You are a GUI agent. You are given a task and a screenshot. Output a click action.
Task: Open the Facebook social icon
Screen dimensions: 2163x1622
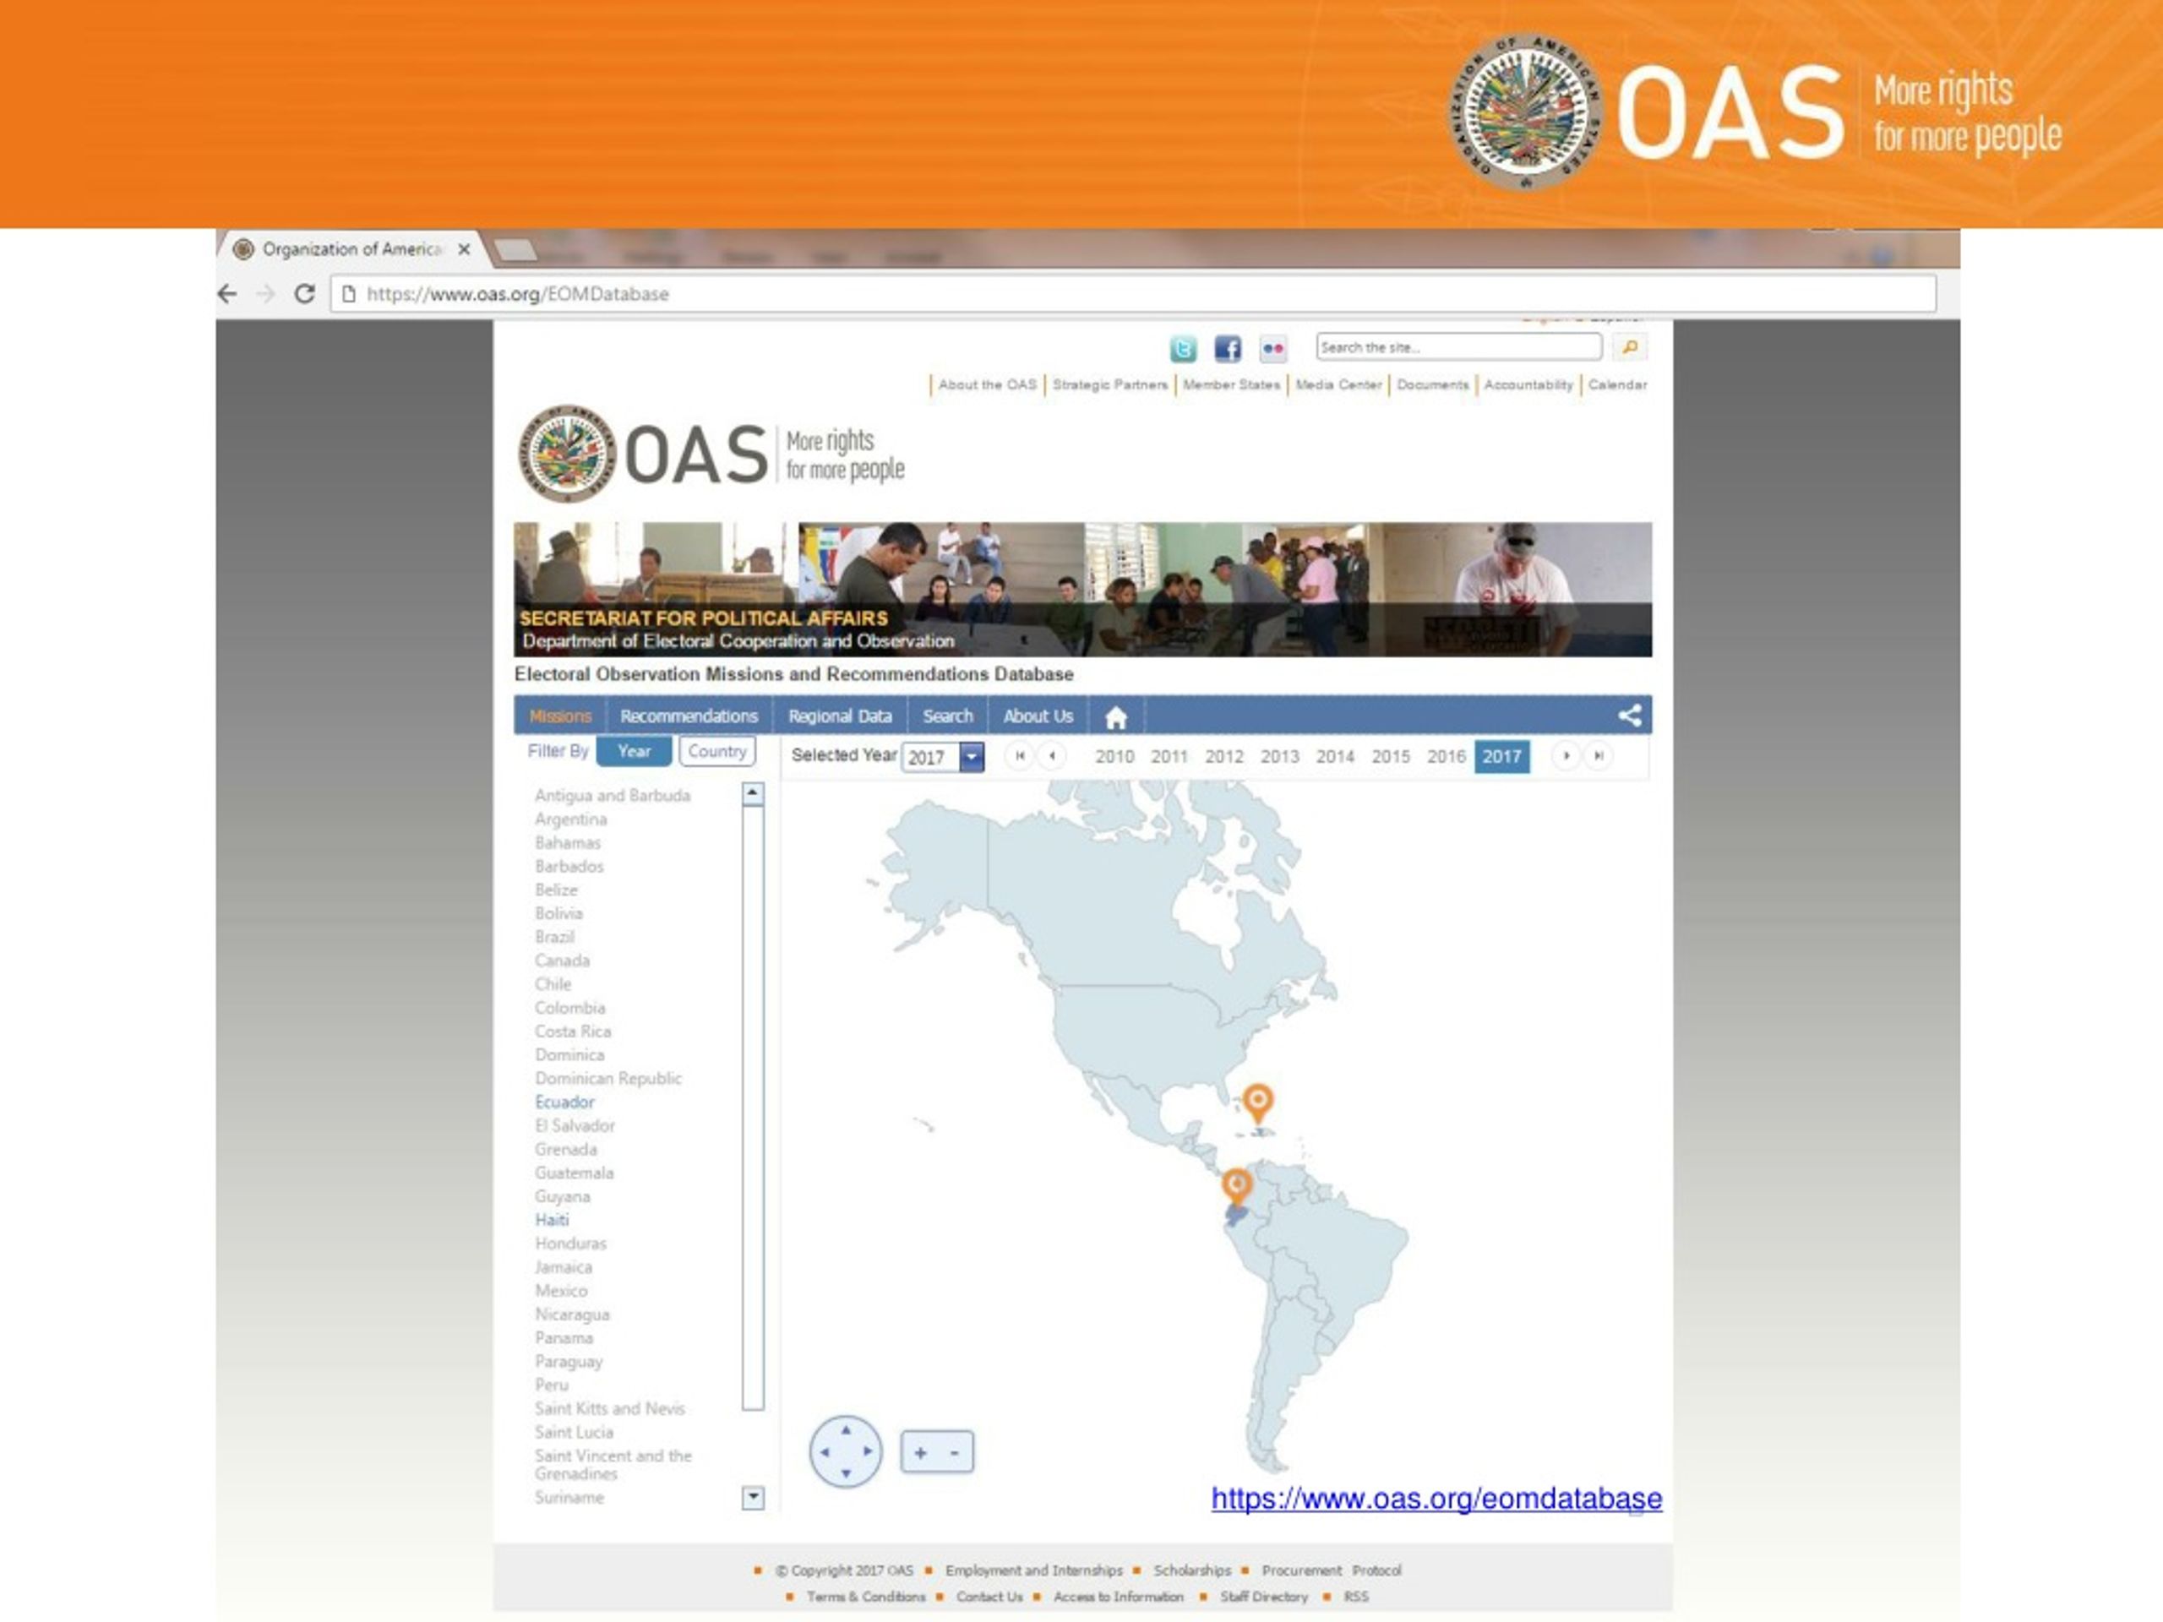pos(1227,348)
